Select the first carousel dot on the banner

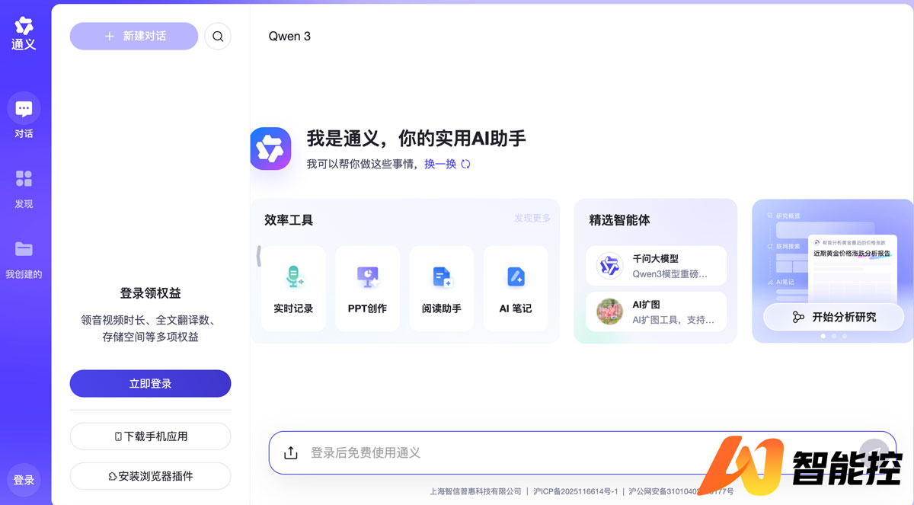[x=823, y=336]
